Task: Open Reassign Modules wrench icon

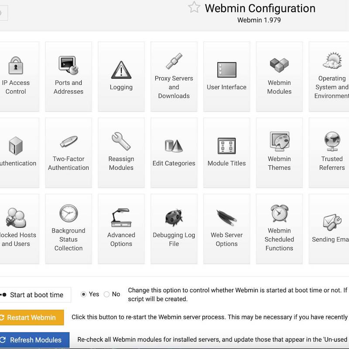Action: tap(121, 141)
